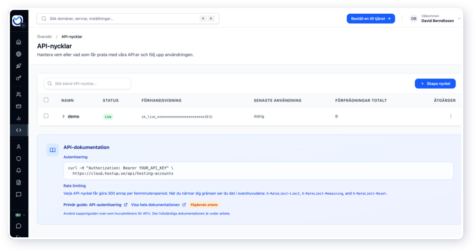Click the DB user avatar

click(x=413, y=18)
